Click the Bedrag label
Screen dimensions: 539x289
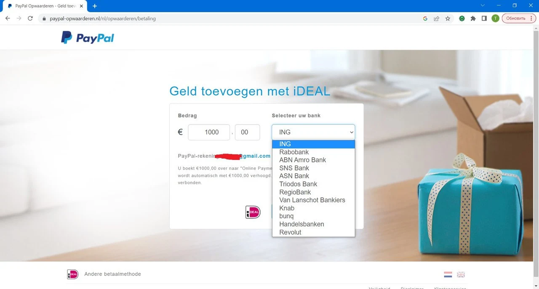click(187, 116)
